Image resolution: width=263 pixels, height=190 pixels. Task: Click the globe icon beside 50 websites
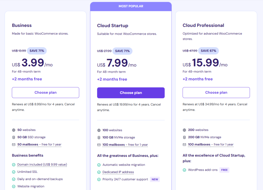tap(14, 130)
